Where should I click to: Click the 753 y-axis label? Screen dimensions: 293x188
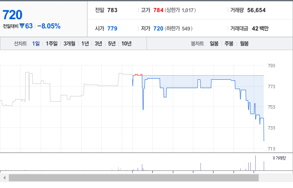(x=271, y=107)
